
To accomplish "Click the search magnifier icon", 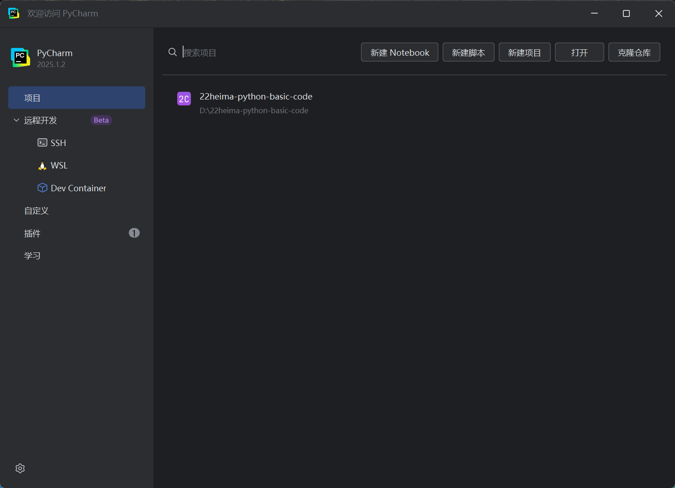I will pyautogui.click(x=173, y=52).
